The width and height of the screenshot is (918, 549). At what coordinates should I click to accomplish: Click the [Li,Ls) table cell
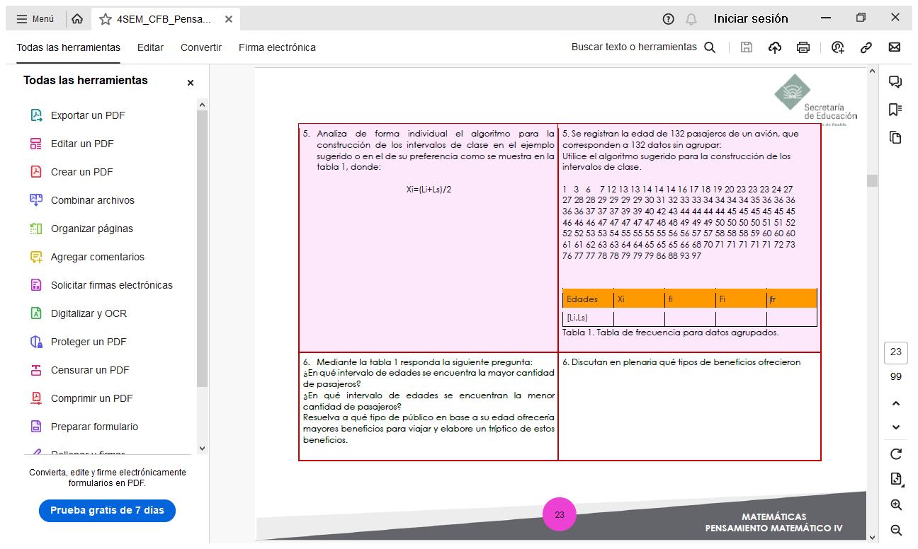pos(588,318)
